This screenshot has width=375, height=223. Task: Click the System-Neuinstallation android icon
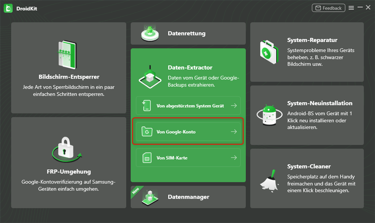coord(269,115)
